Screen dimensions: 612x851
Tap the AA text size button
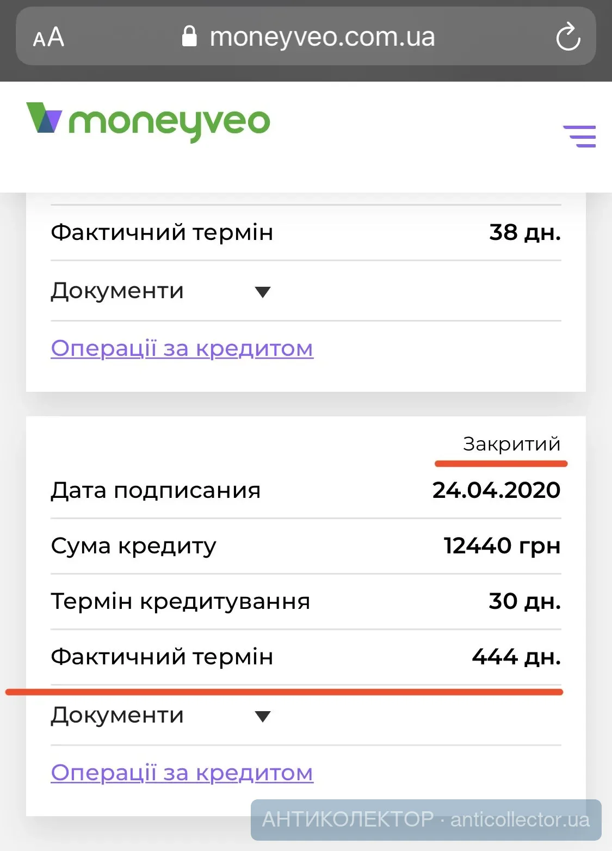(48, 38)
